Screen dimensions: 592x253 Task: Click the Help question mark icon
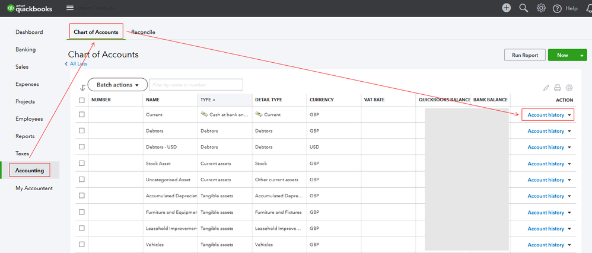point(558,8)
